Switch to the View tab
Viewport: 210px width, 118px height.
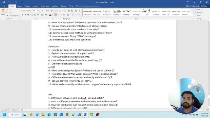(x=71, y=6)
